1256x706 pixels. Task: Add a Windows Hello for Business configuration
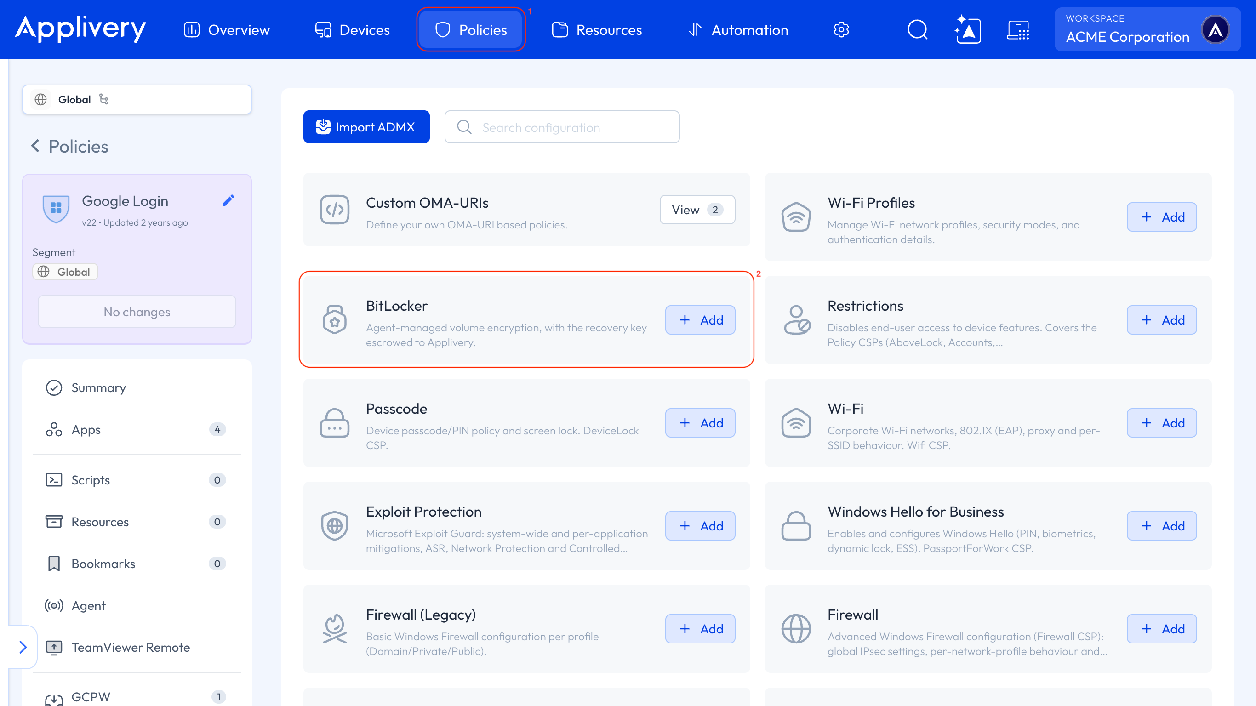[1161, 526]
